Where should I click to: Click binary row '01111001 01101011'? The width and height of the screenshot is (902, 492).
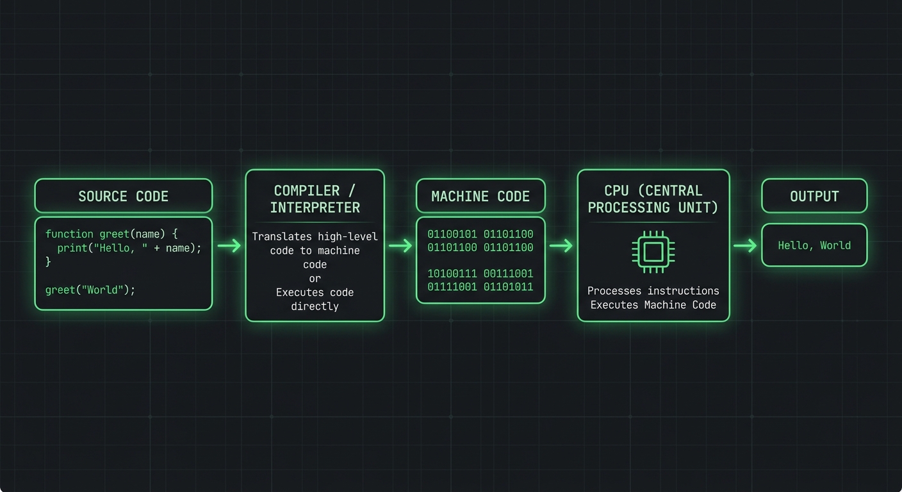click(x=480, y=286)
